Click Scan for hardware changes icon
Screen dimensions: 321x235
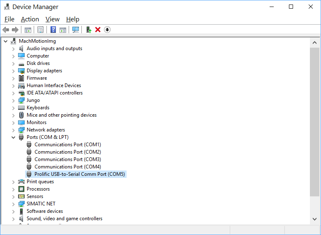point(76,30)
